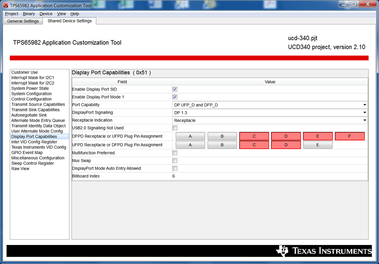This screenshot has height=264, width=379.
Task: Select Transmit Sink Capabilities entry
Action: click(35, 110)
